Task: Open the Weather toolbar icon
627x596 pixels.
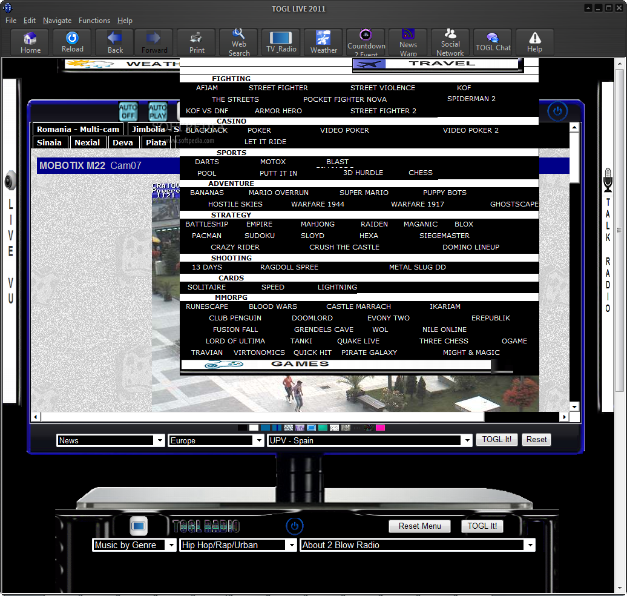Action: [324, 42]
